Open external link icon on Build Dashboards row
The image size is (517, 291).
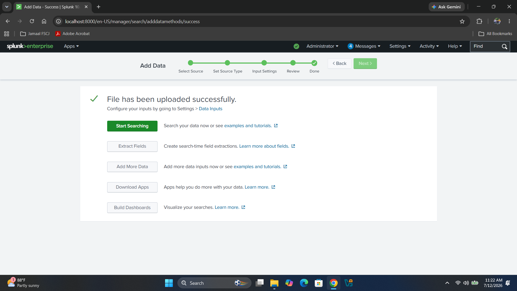coord(243,207)
